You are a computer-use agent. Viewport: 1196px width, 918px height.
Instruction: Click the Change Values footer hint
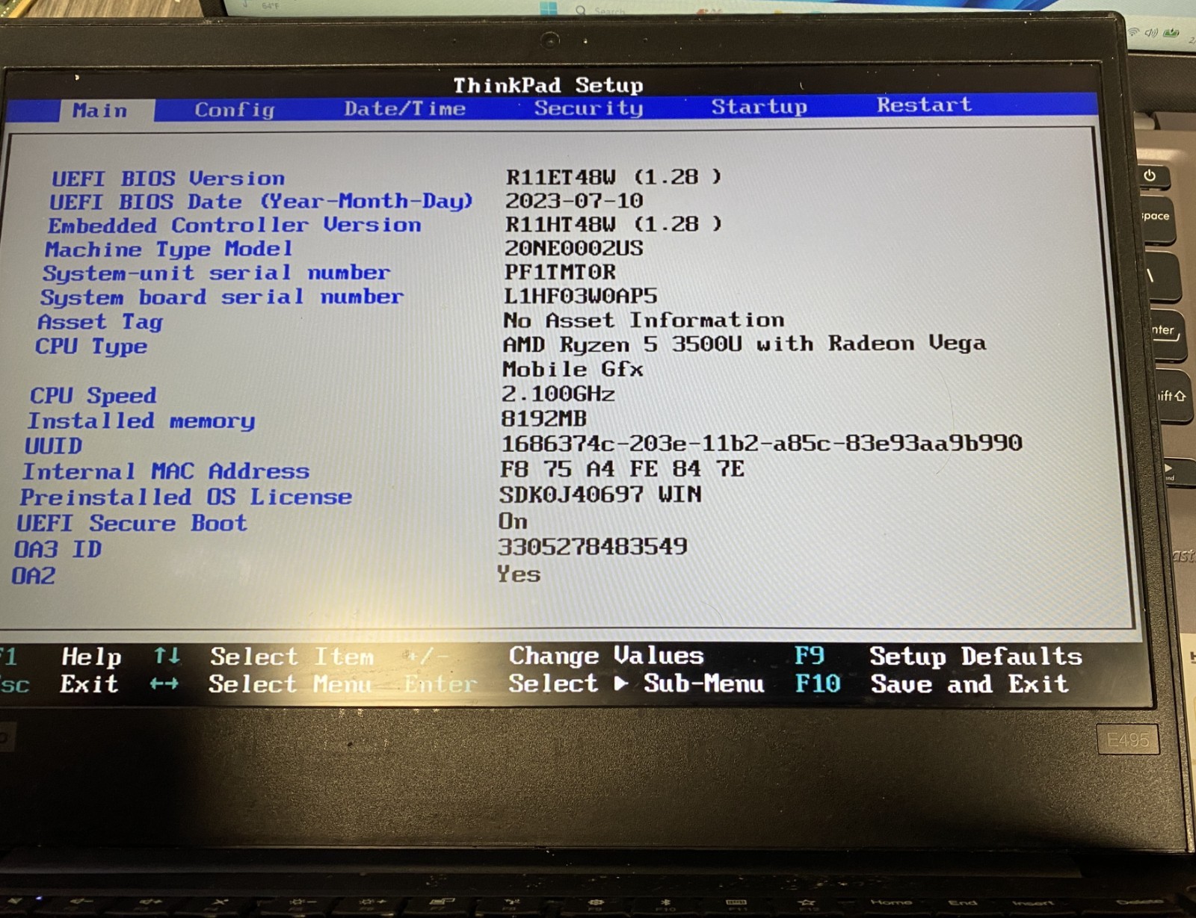tap(606, 656)
